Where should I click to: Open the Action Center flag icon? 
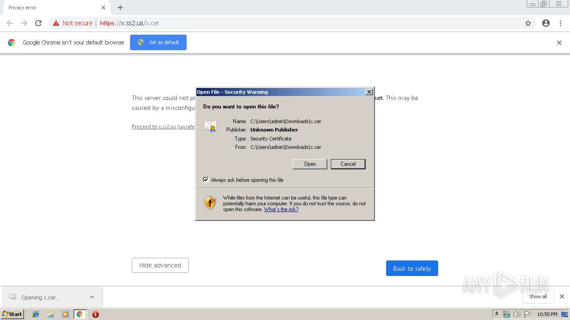528,314
